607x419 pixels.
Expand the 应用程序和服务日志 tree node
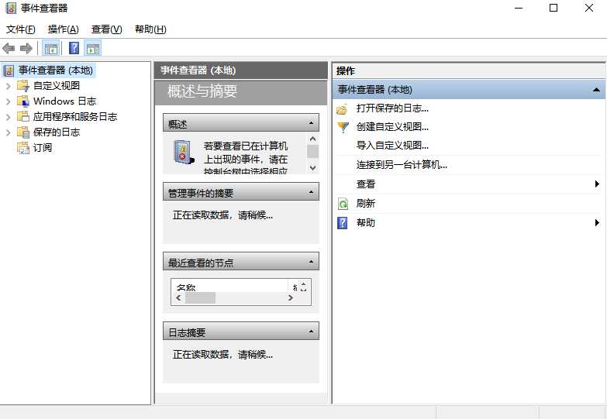(x=8, y=117)
